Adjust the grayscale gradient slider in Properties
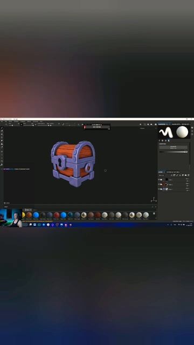 174,152
